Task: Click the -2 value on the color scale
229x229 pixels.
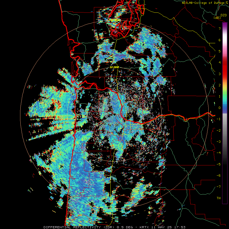Action: [x=219, y=131]
